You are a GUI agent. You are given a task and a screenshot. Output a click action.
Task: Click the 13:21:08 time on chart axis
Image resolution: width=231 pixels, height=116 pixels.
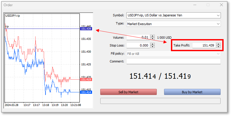76,105
